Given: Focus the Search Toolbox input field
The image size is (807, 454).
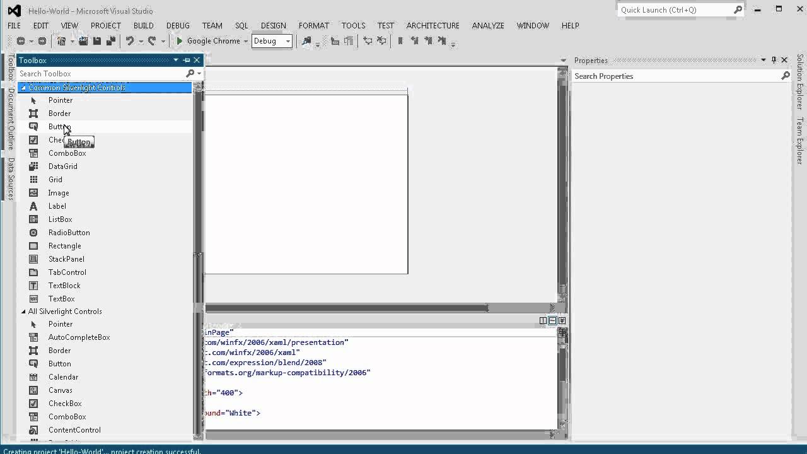Looking at the screenshot, I should [101, 74].
